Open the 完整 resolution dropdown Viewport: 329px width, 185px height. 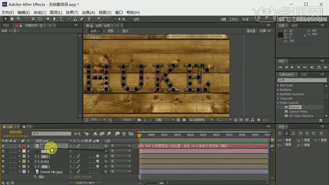click(164, 120)
